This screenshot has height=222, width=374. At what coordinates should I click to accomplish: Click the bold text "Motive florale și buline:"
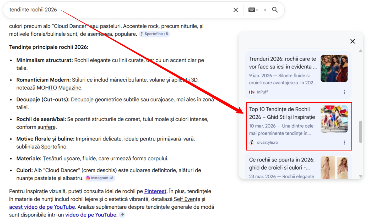pos(45,139)
